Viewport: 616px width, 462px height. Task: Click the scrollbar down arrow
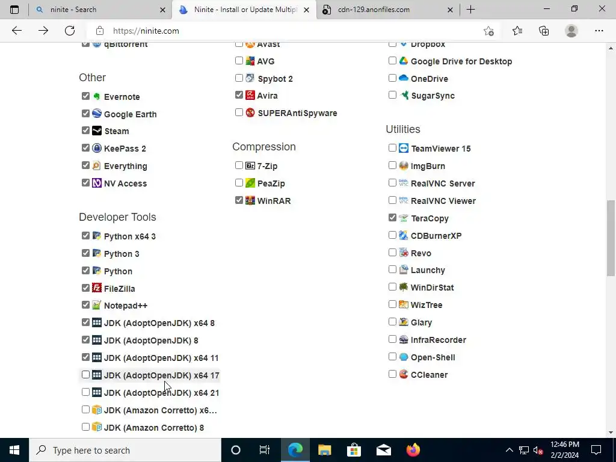click(x=611, y=433)
